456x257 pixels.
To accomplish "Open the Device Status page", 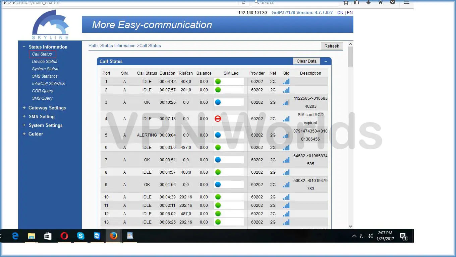I will pos(44,61).
